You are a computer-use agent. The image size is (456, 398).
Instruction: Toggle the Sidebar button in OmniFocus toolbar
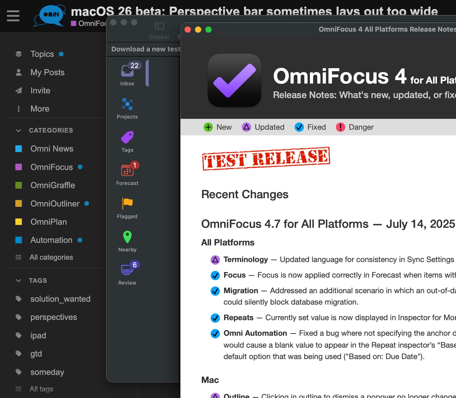(x=159, y=31)
